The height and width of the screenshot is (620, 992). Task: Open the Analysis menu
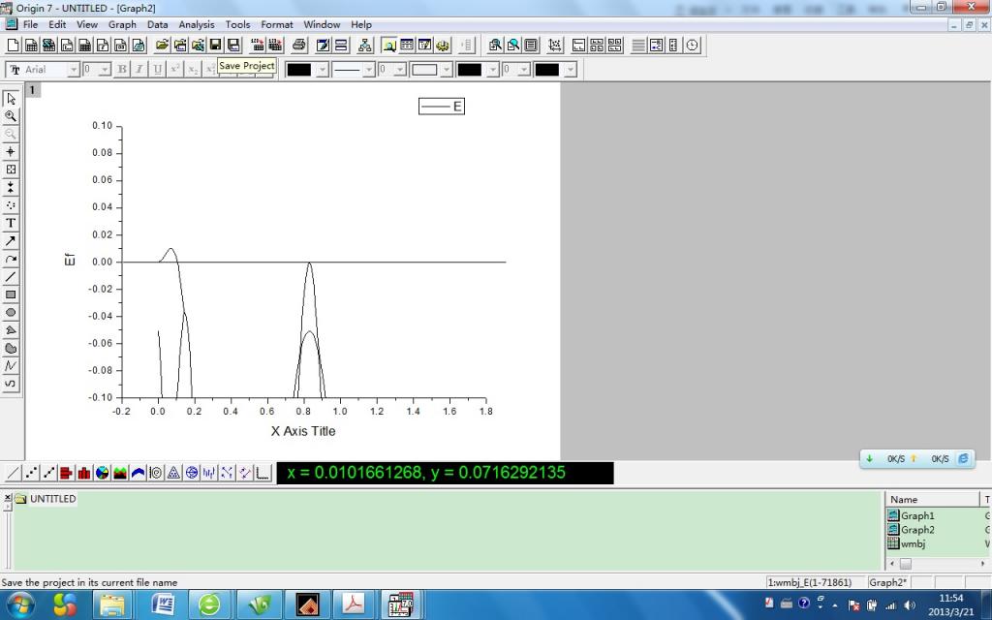196,24
